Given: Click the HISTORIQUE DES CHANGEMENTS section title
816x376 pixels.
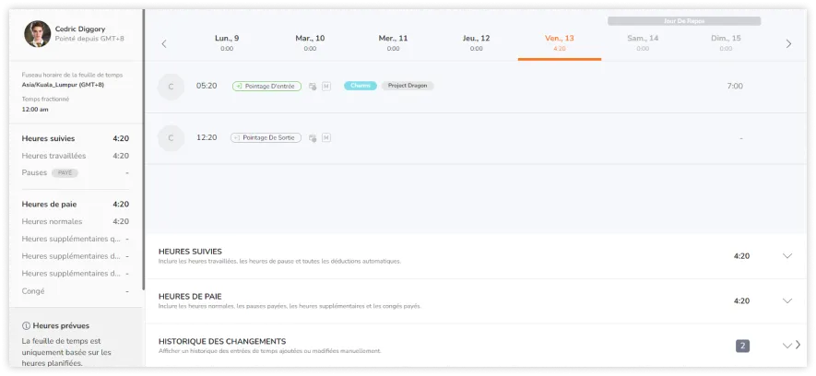Looking at the screenshot, I should (x=222, y=342).
